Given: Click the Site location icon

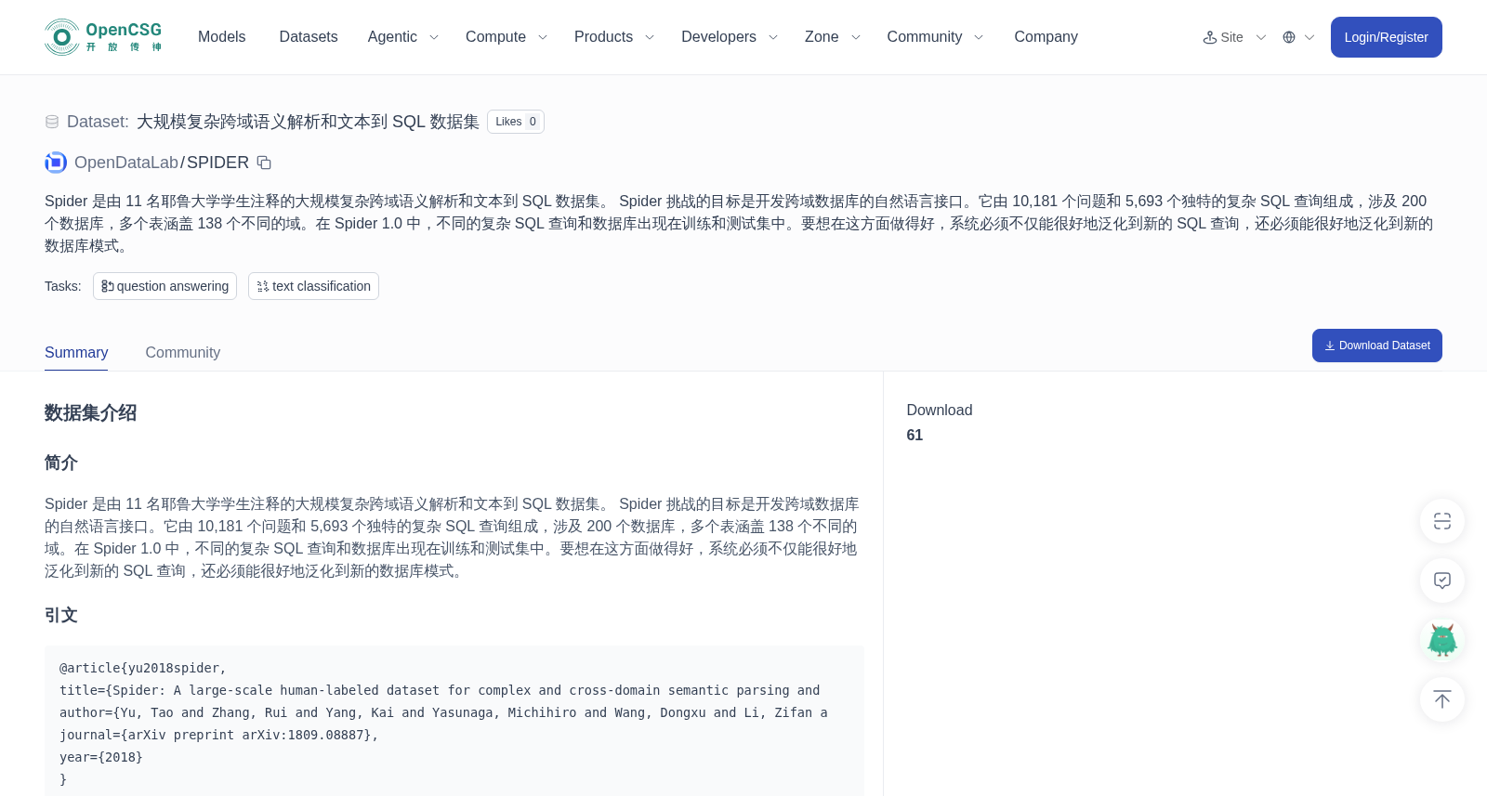Looking at the screenshot, I should tap(1210, 37).
